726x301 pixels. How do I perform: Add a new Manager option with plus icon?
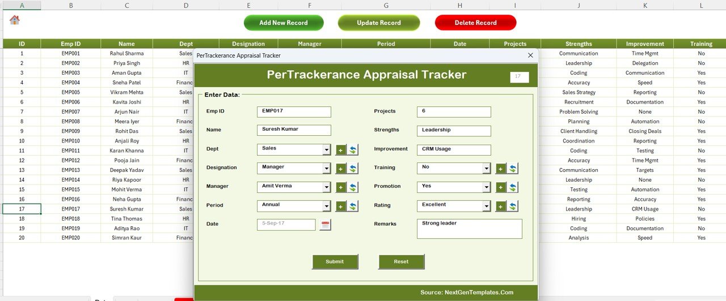(341, 187)
